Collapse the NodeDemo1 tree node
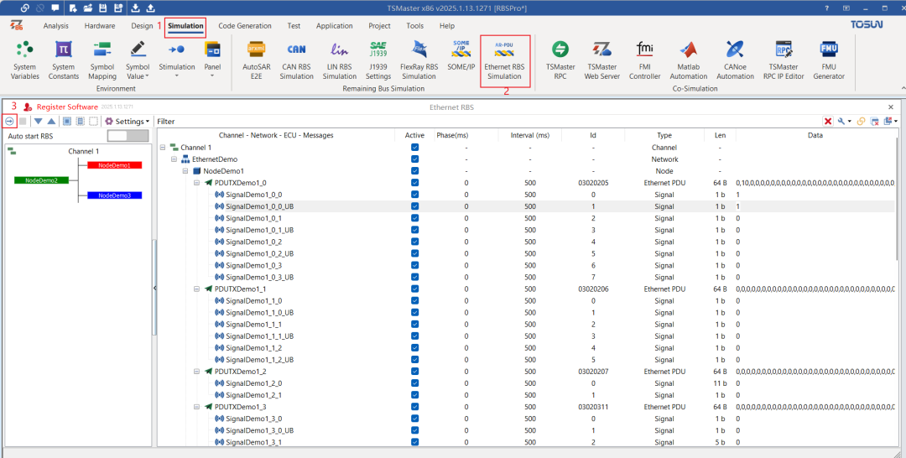The image size is (906, 458). tap(185, 171)
